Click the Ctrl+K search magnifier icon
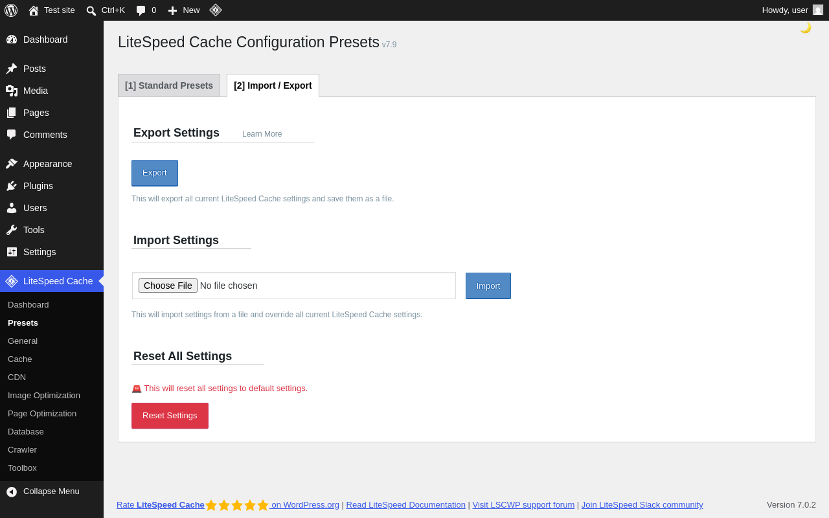 tap(91, 10)
